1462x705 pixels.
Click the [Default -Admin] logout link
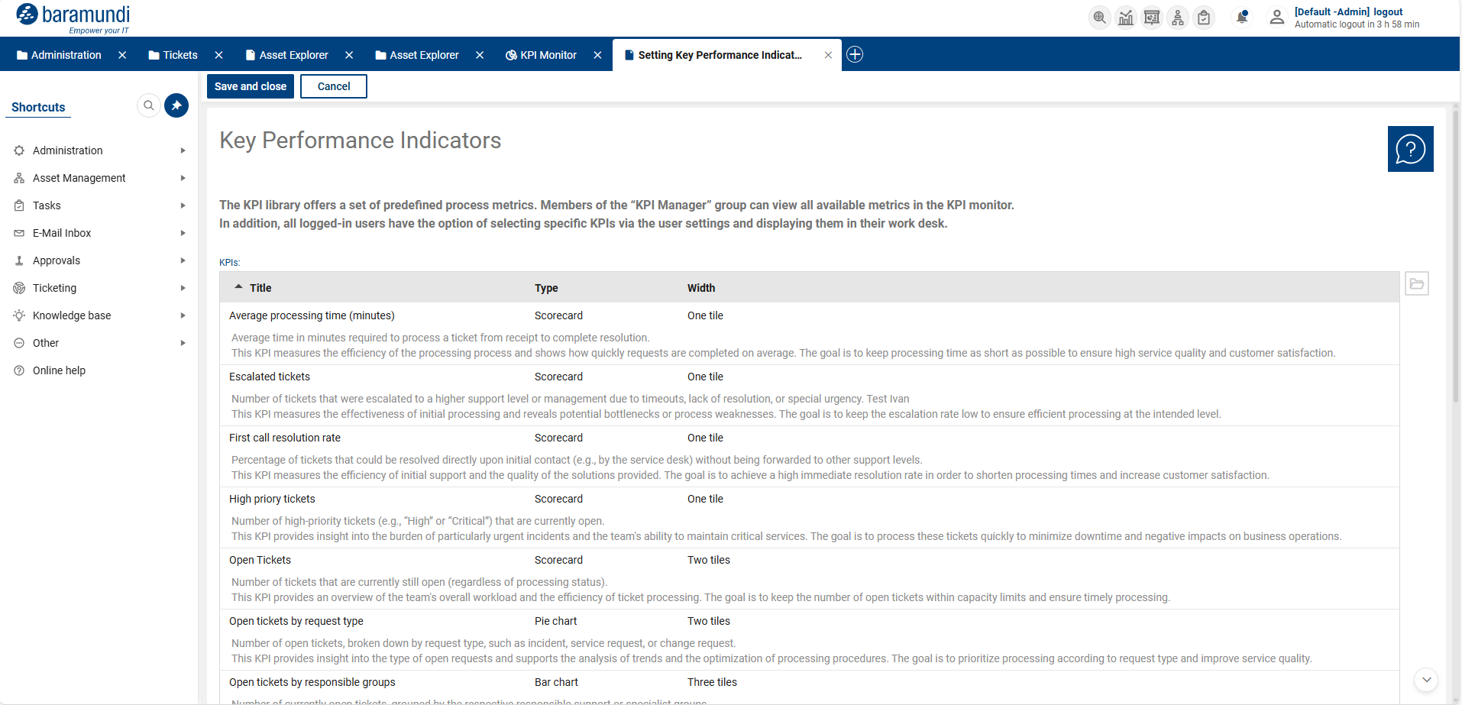coord(1348,11)
